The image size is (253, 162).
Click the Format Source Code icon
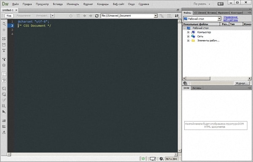coord(4,132)
